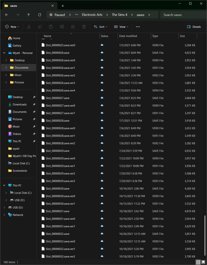Sort by the Status column header

pos(109,36)
